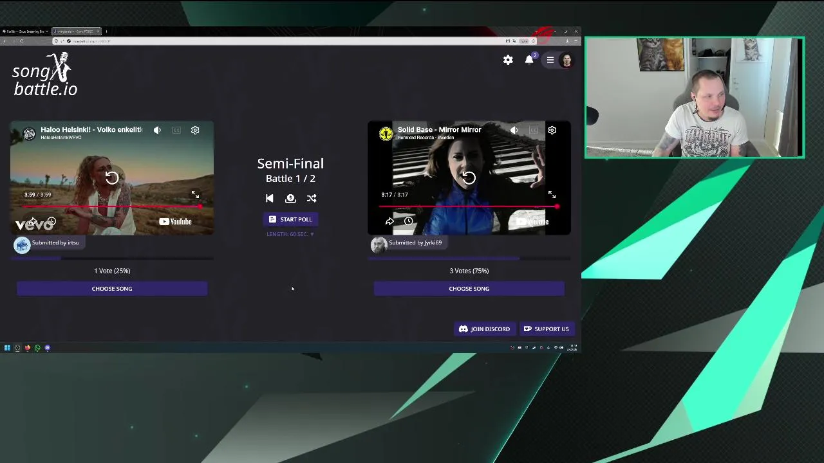Choose the Solid Base song
The width and height of the screenshot is (824, 463).
pos(469,289)
